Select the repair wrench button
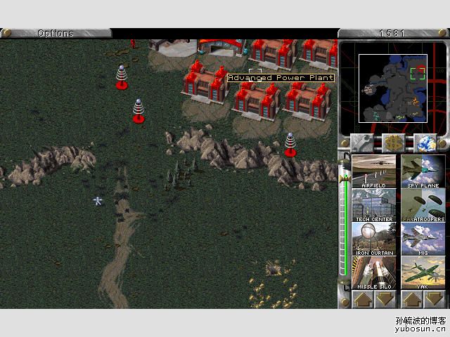 (361, 143)
